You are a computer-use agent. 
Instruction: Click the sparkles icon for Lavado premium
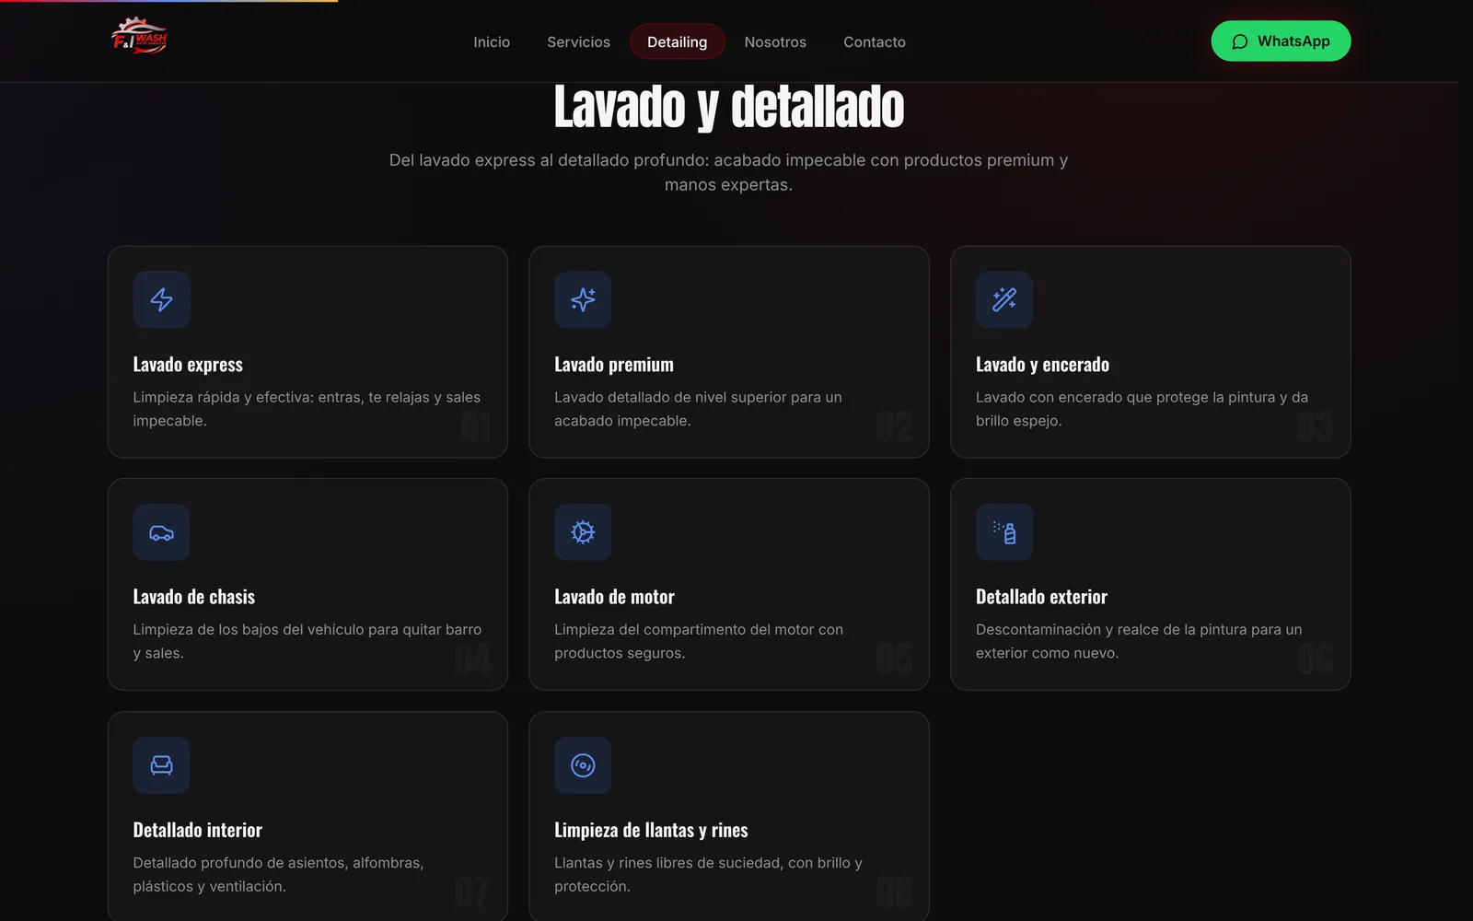[x=583, y=300]
